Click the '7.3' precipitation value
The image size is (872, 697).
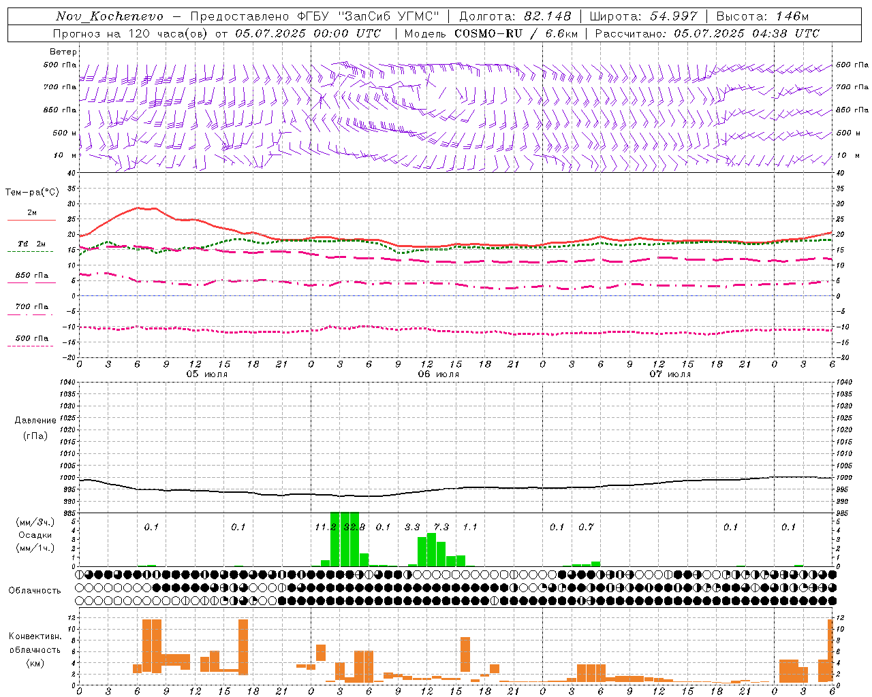[441, 528]
